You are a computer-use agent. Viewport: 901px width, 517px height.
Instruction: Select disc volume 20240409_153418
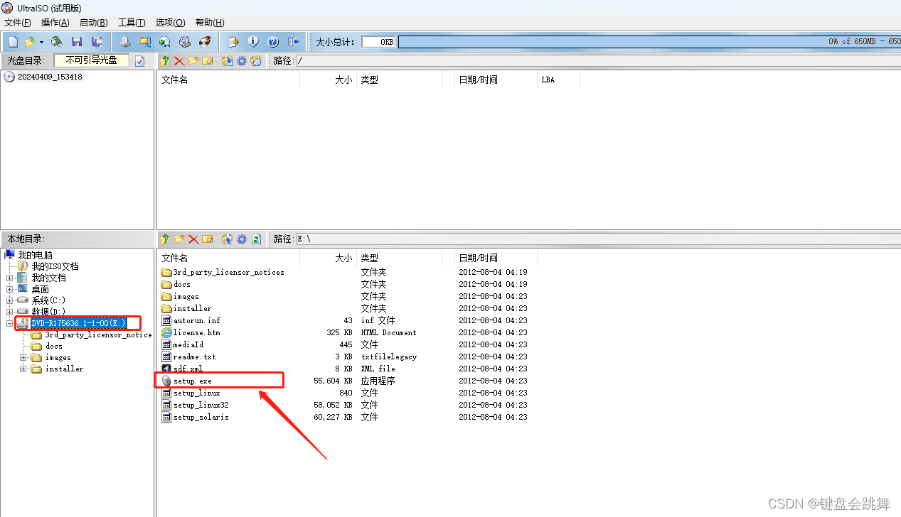(x=50, y=77)
